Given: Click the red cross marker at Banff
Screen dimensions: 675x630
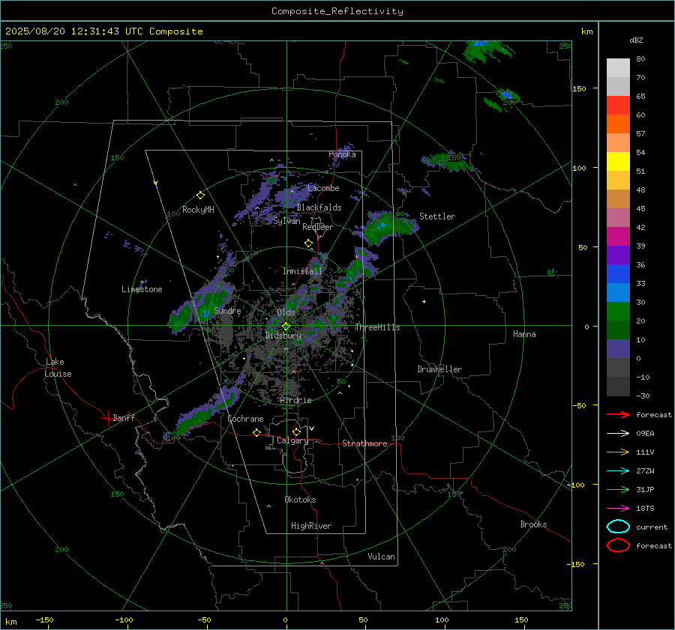Looking at the screenshot, I should [x=107, y=418].
